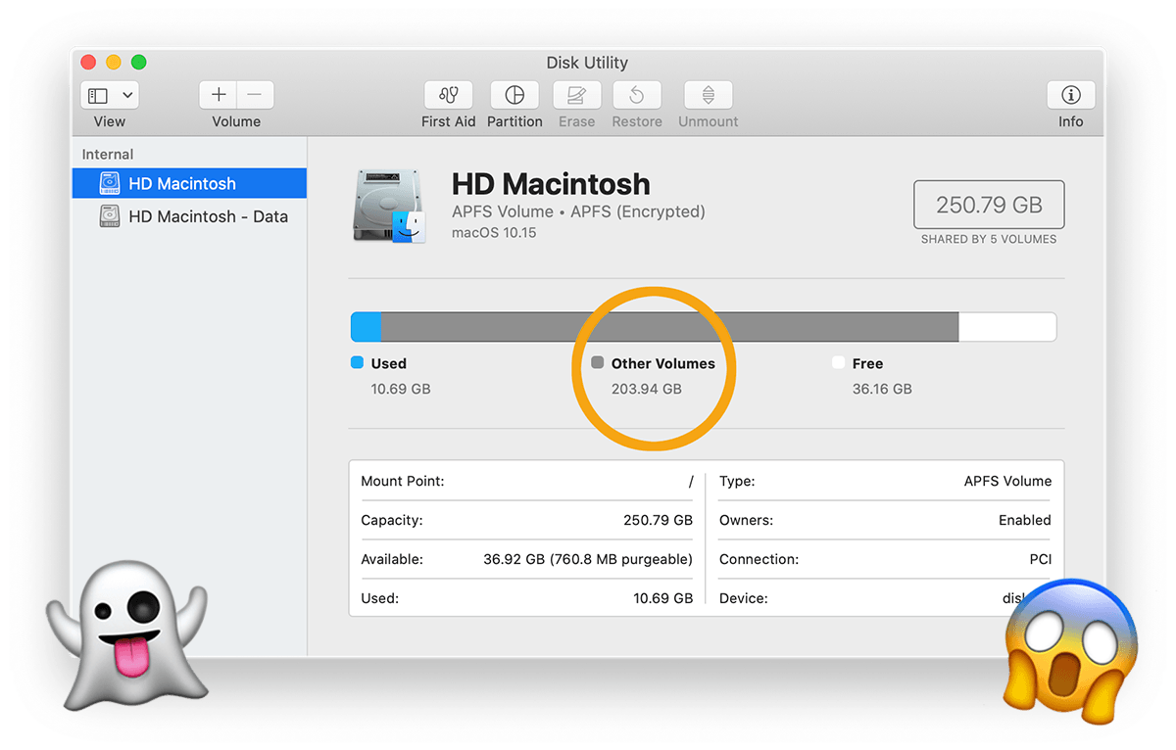Click the blue Used legend swatch
The image size is (1176, 750).
pos(357,362)
